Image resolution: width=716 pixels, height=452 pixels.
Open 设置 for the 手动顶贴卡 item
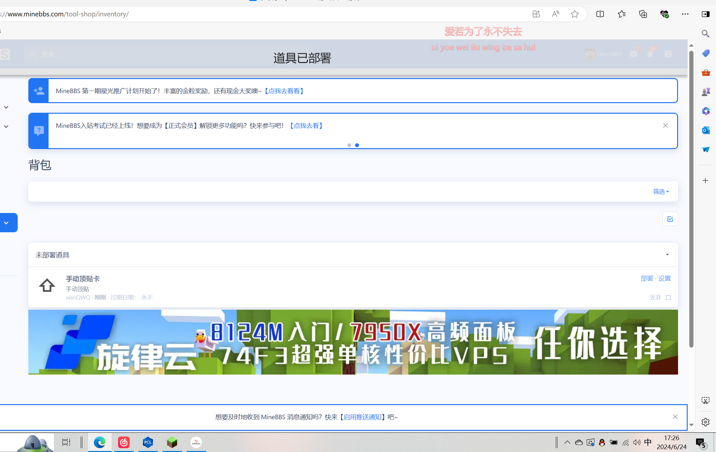coord(665,279)
